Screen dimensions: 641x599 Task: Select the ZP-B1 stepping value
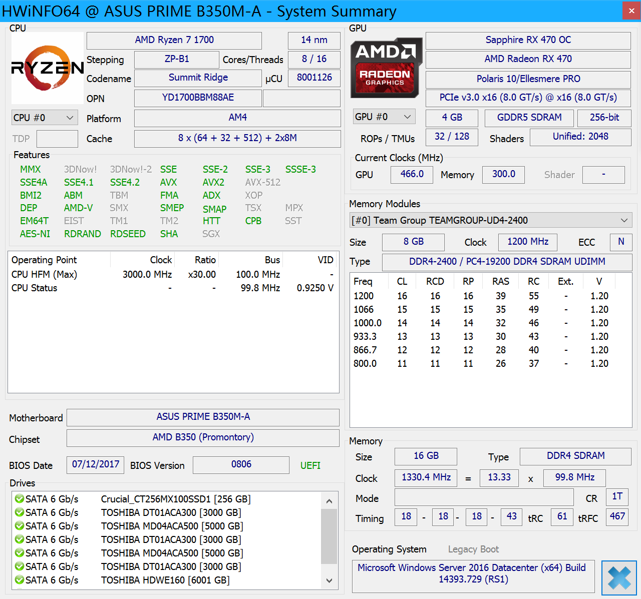(177, 59)
